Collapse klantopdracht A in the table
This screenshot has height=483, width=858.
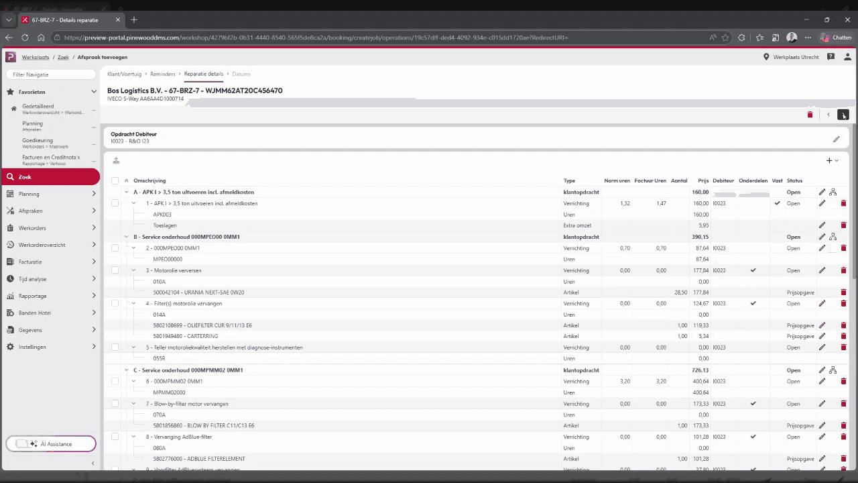click(x=126, y=192)
